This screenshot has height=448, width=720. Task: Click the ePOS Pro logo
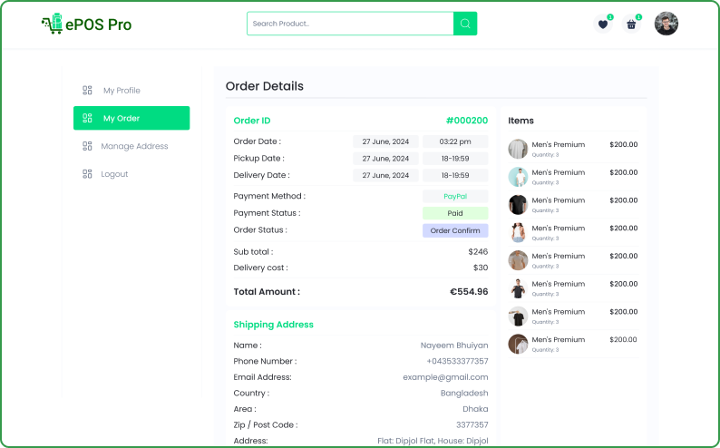point(86,24)
